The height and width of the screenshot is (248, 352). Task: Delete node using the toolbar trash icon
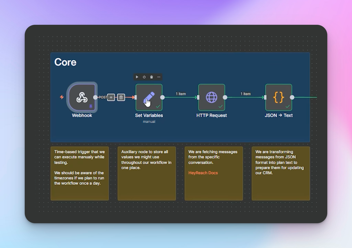click(152, 77)
